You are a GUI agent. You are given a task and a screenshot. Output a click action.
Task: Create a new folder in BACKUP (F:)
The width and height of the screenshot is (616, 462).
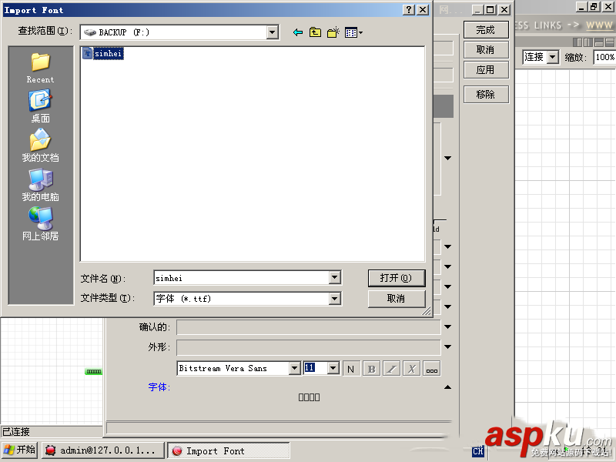333,32
